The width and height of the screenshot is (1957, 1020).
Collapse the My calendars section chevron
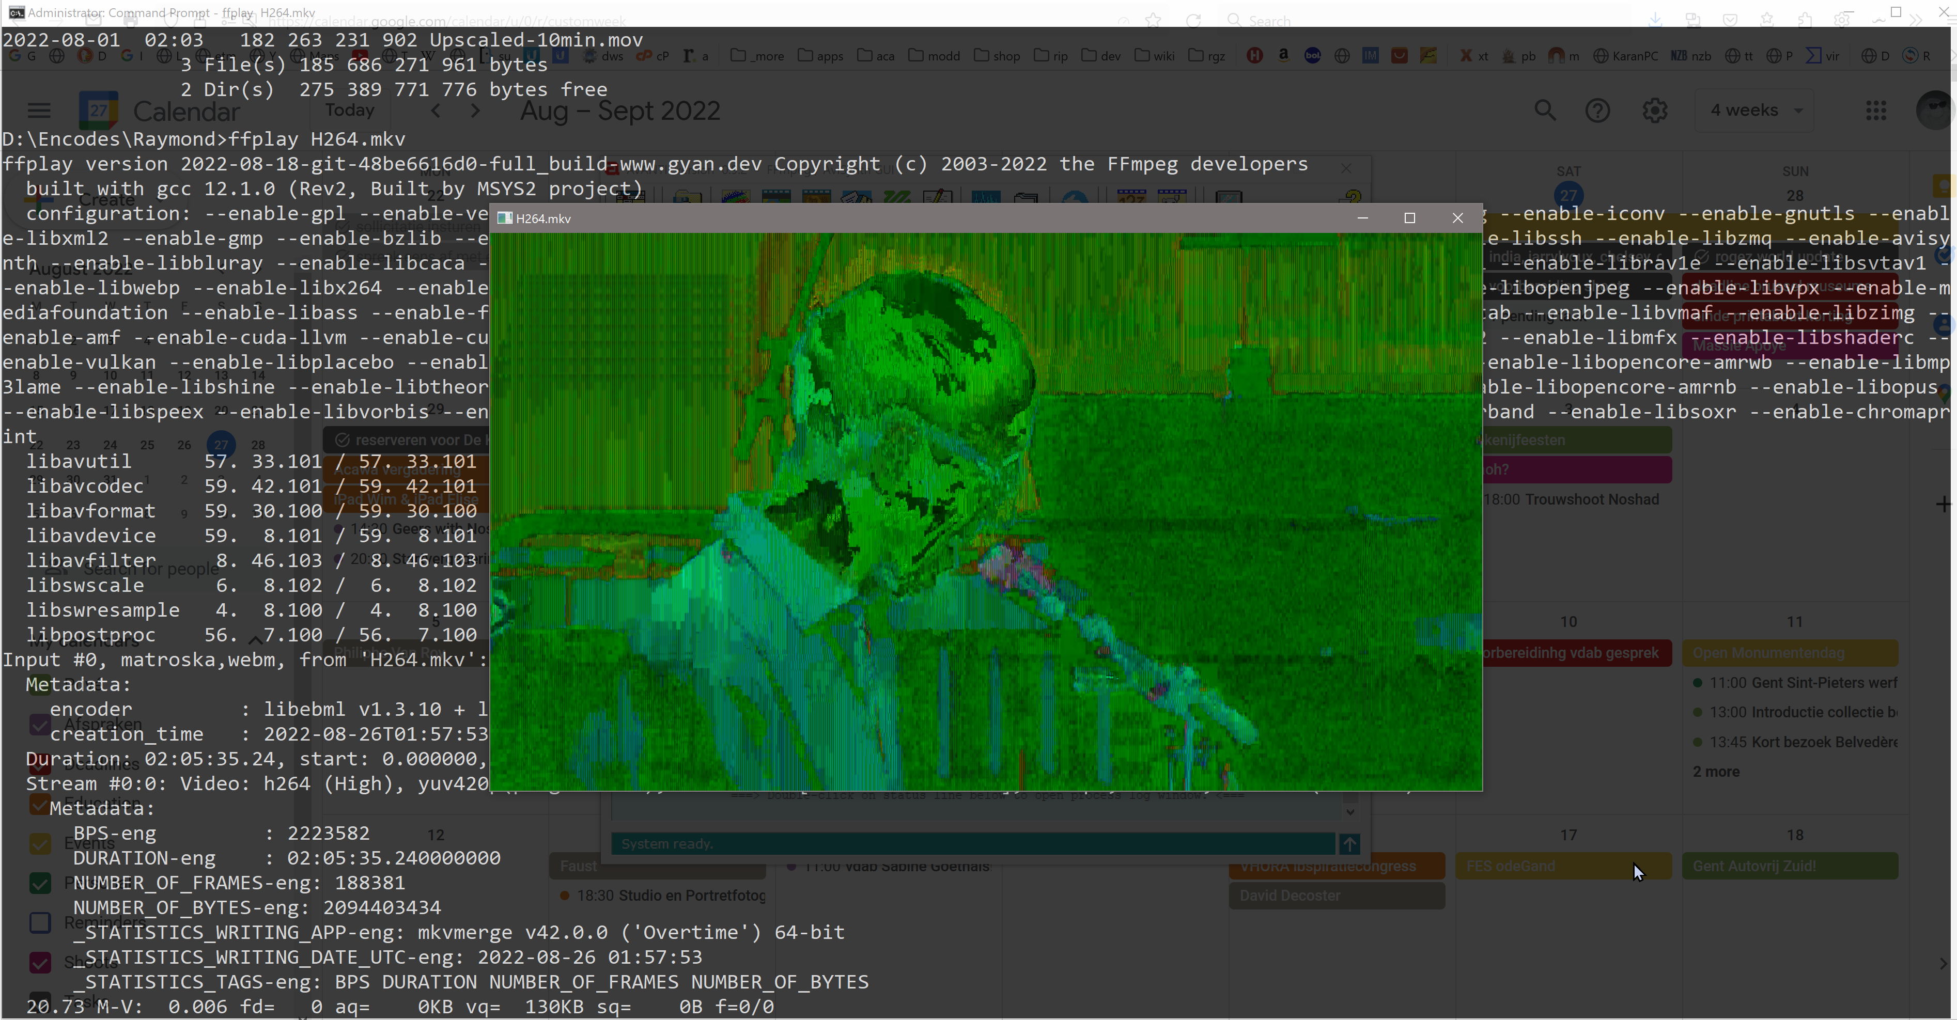255,640
